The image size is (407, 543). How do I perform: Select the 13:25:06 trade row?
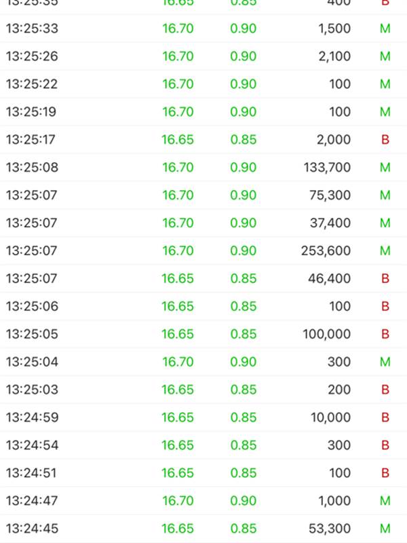point(203,306)
